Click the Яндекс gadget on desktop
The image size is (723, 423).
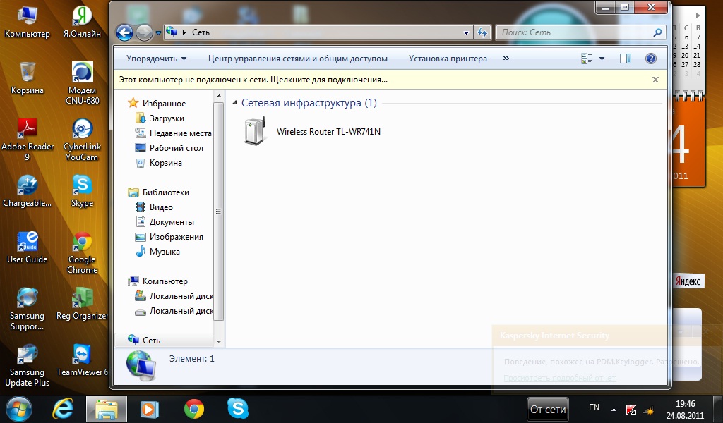pyautogui.click(x=688, y=281)
